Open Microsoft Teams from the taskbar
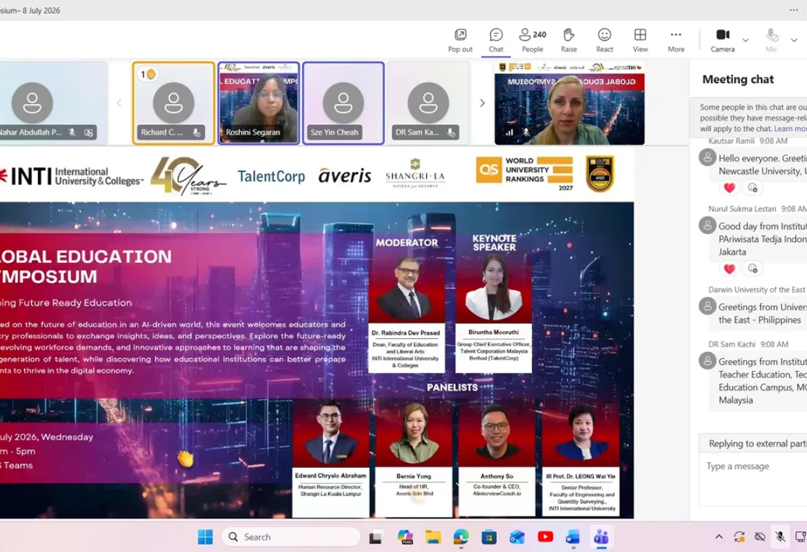This screenshot has width=807, height=552. point(601,537)
